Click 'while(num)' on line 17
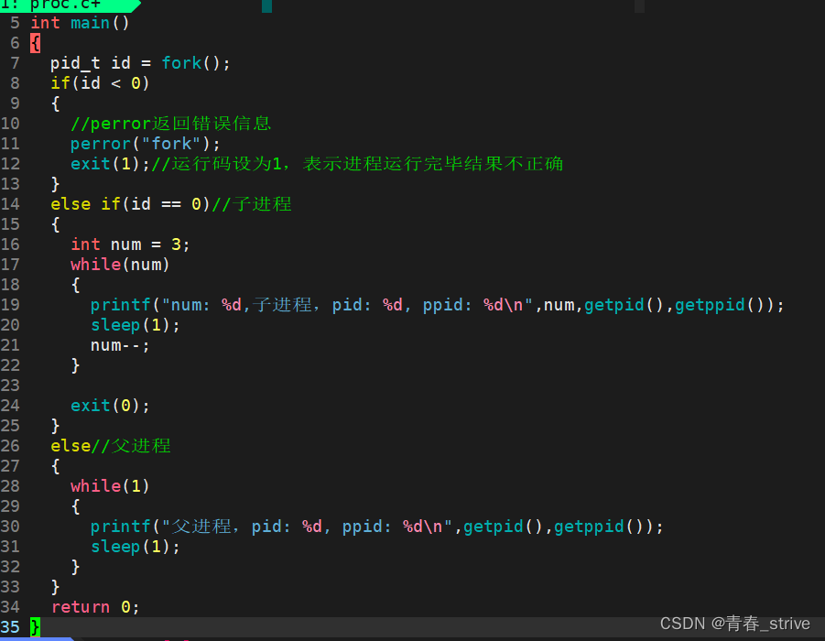 click(120, 265)
